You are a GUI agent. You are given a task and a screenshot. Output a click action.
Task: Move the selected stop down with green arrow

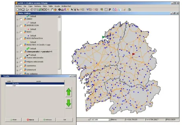click(x=68, y=103)
